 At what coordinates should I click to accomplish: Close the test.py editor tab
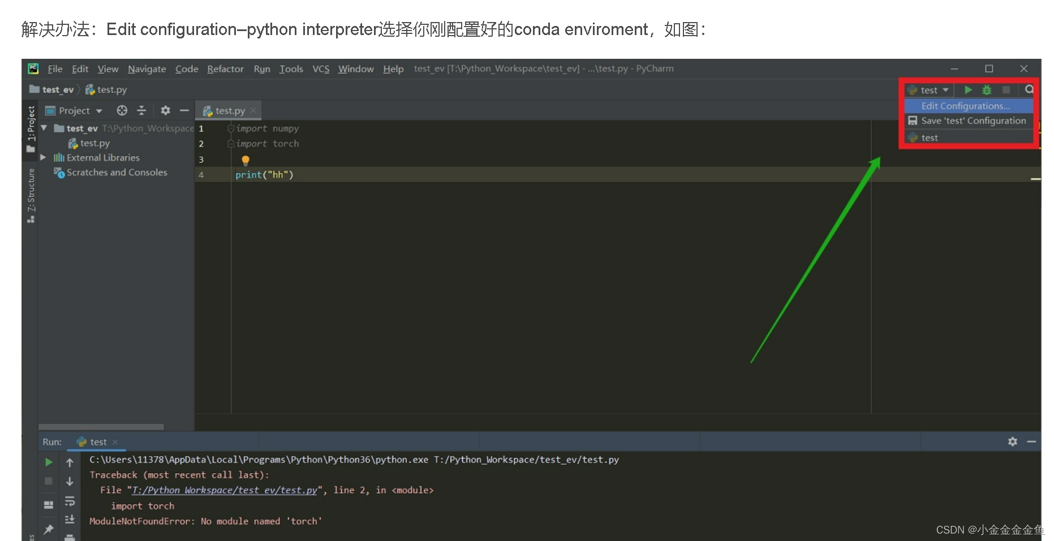253,110
